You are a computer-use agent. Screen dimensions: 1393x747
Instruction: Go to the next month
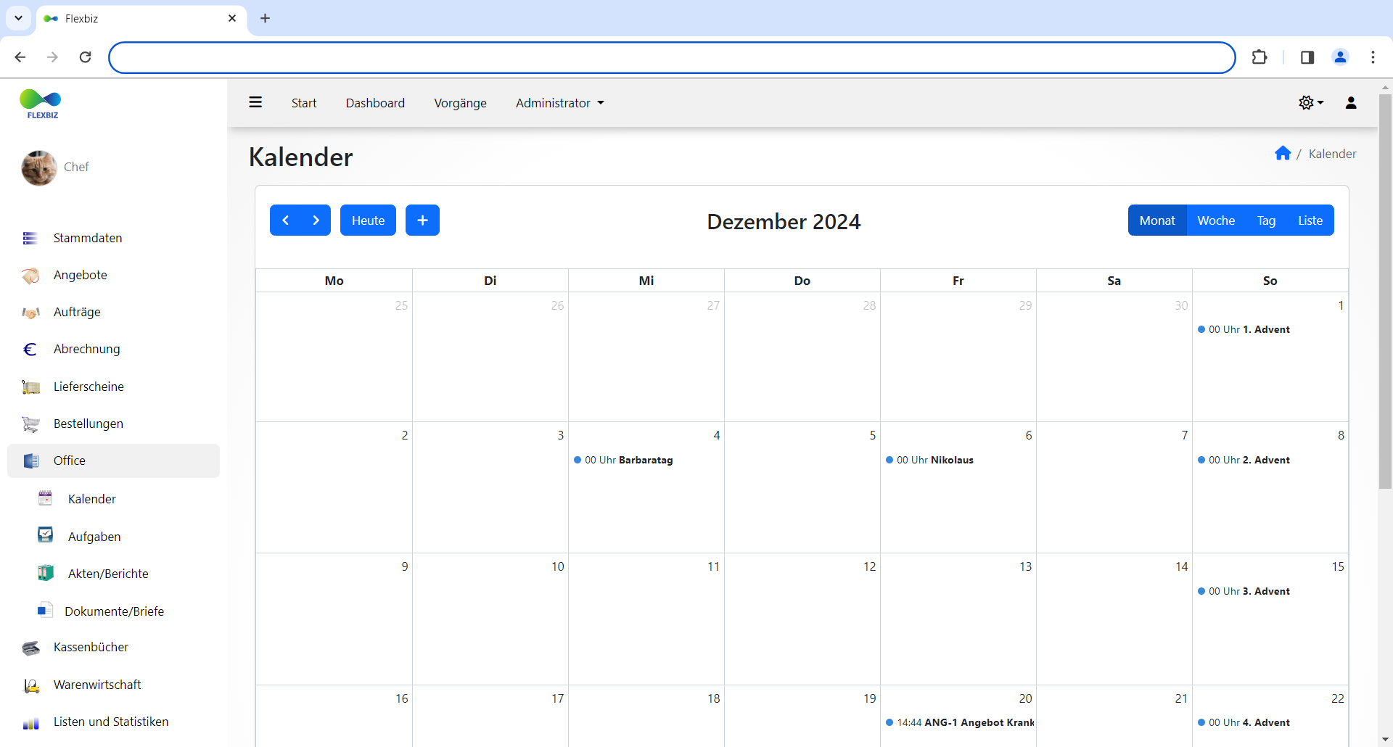click(316, 220)
